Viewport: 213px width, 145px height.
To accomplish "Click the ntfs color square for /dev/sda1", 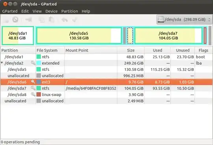I will click(39, 57).
